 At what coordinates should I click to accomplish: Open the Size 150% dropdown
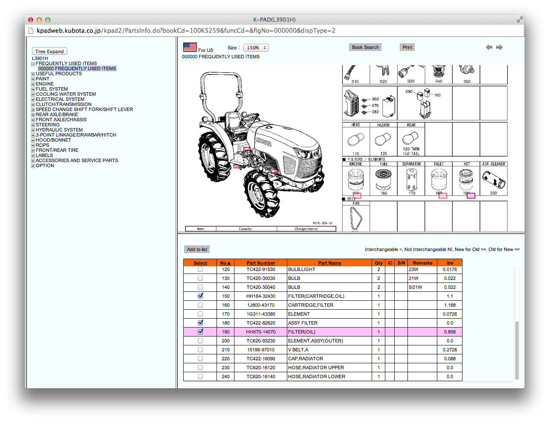256,48
